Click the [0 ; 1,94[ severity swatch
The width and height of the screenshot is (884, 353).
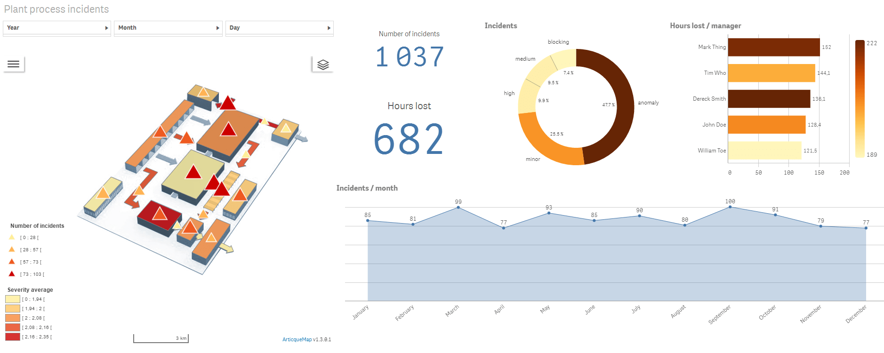click(x=13, y=299)
